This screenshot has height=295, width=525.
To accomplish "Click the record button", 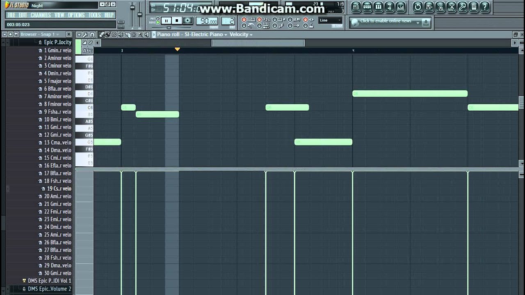I will point(187,20).
